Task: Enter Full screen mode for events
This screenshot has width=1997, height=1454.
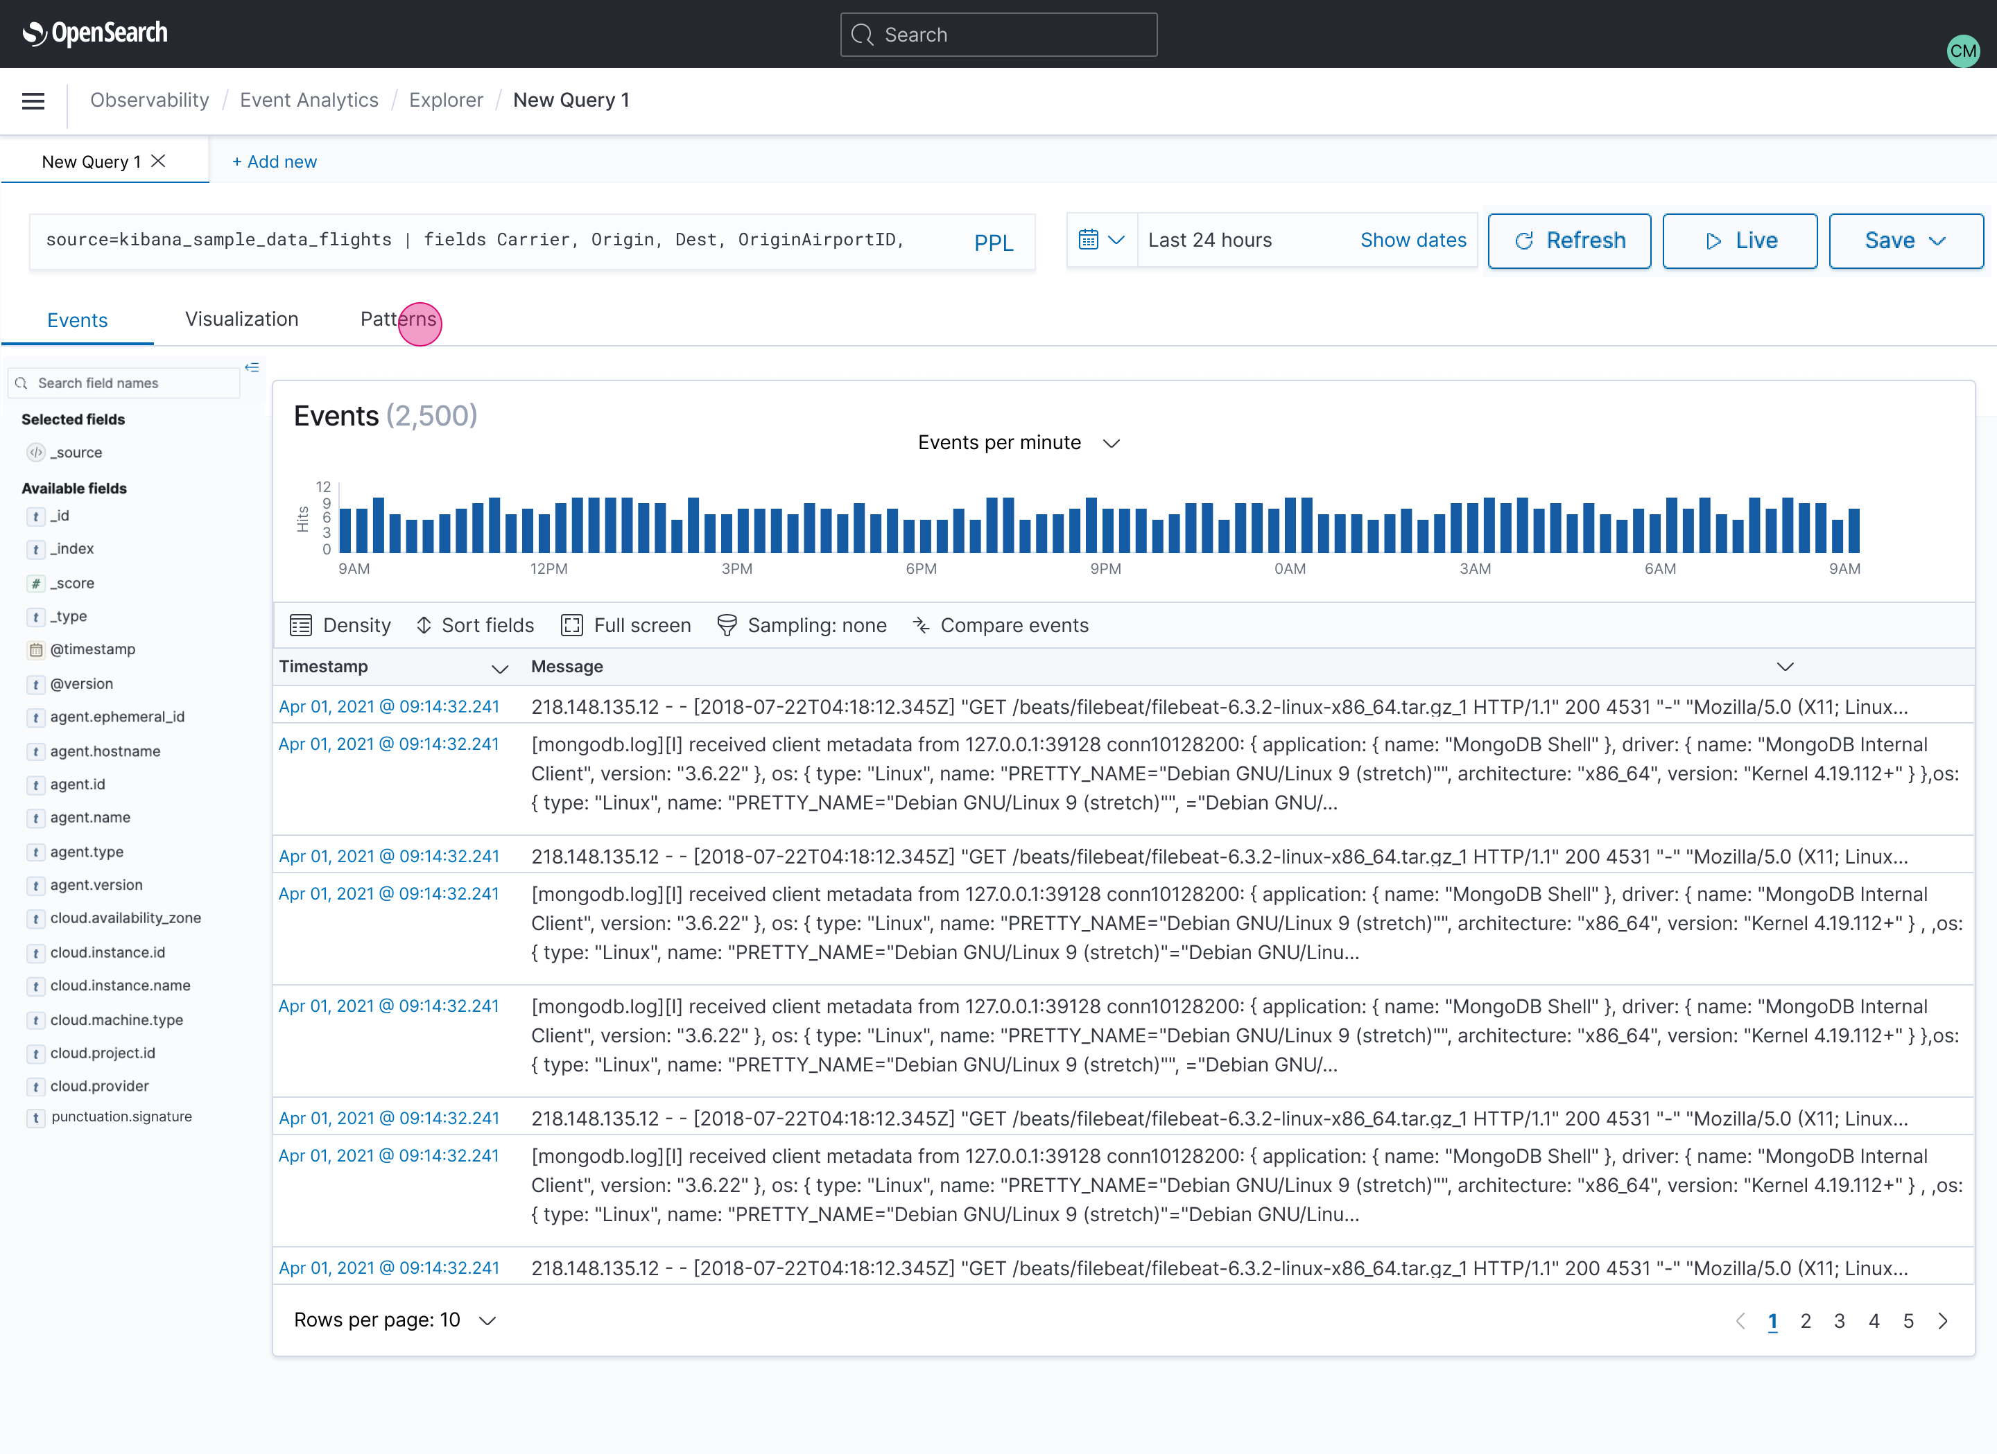Action: click(626, 625)
